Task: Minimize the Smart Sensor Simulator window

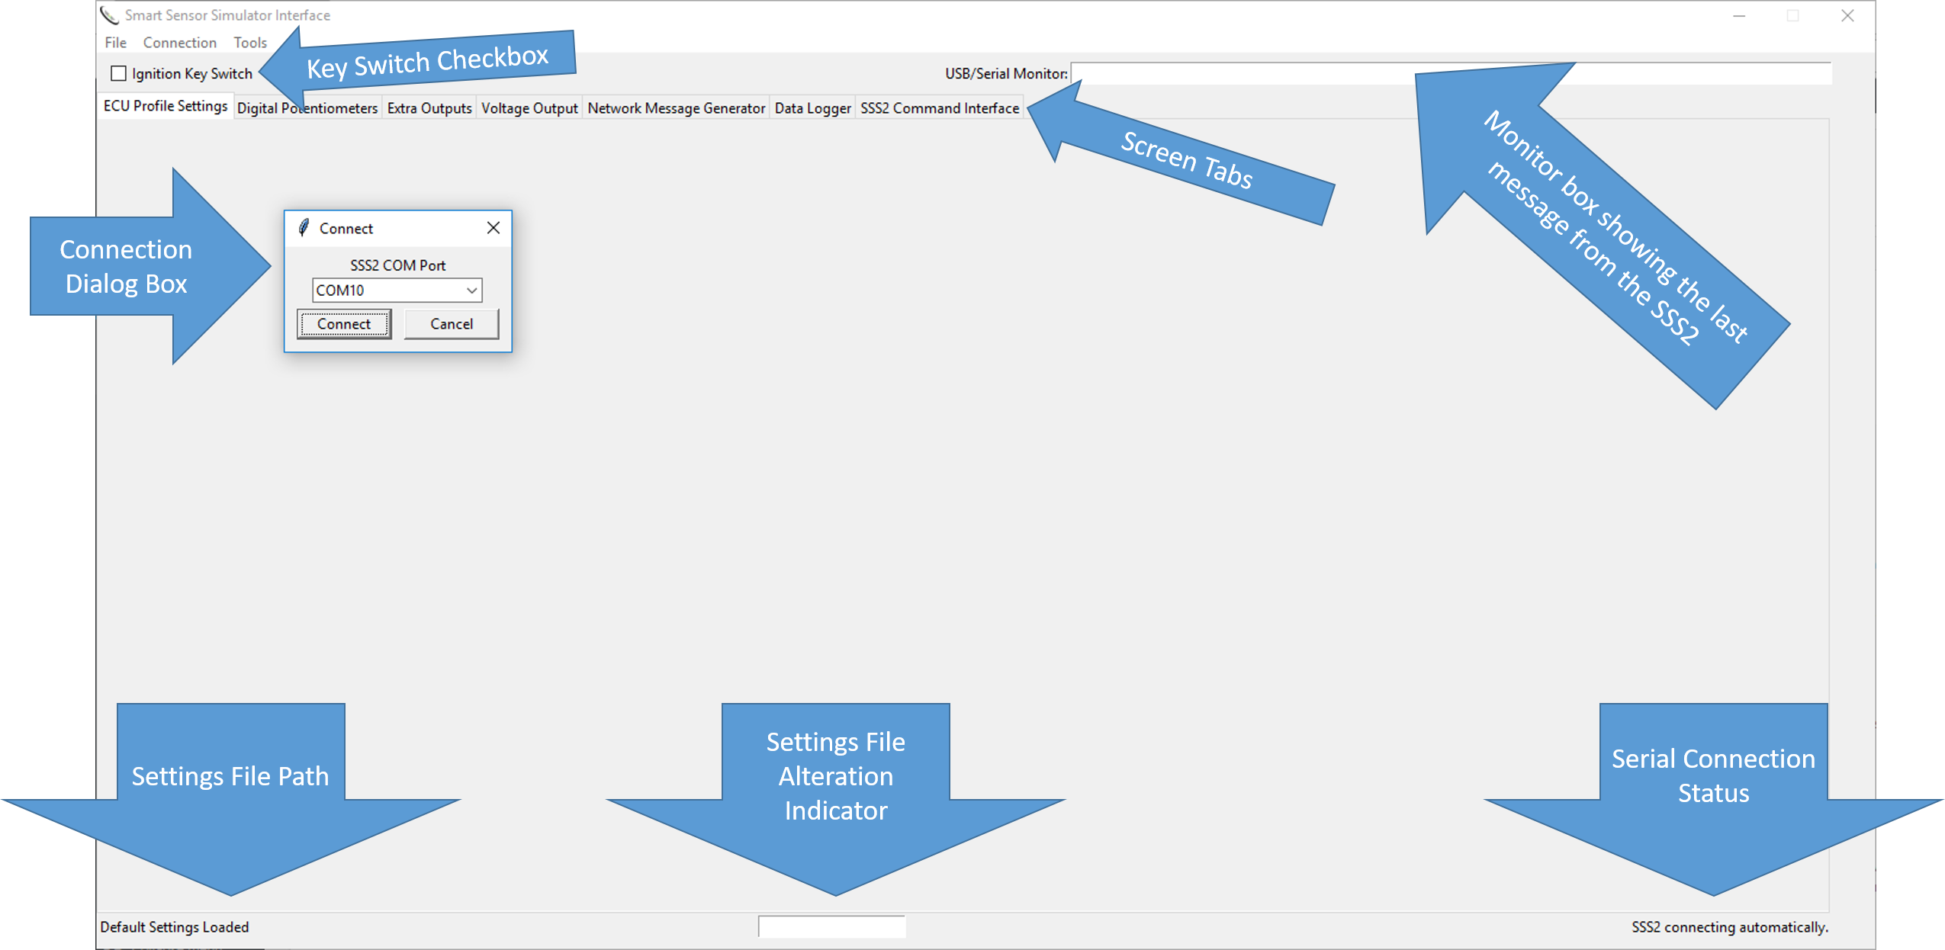Action: click(x=1739, y=16)
